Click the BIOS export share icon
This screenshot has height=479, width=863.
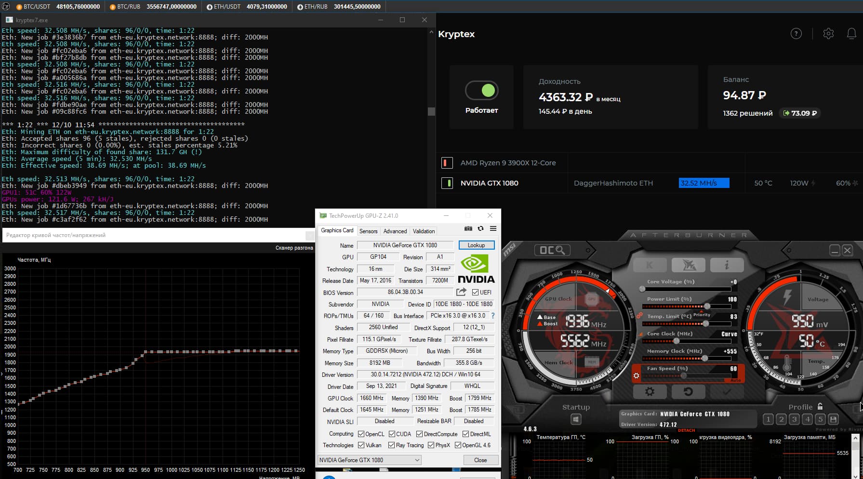click(461, 292)
